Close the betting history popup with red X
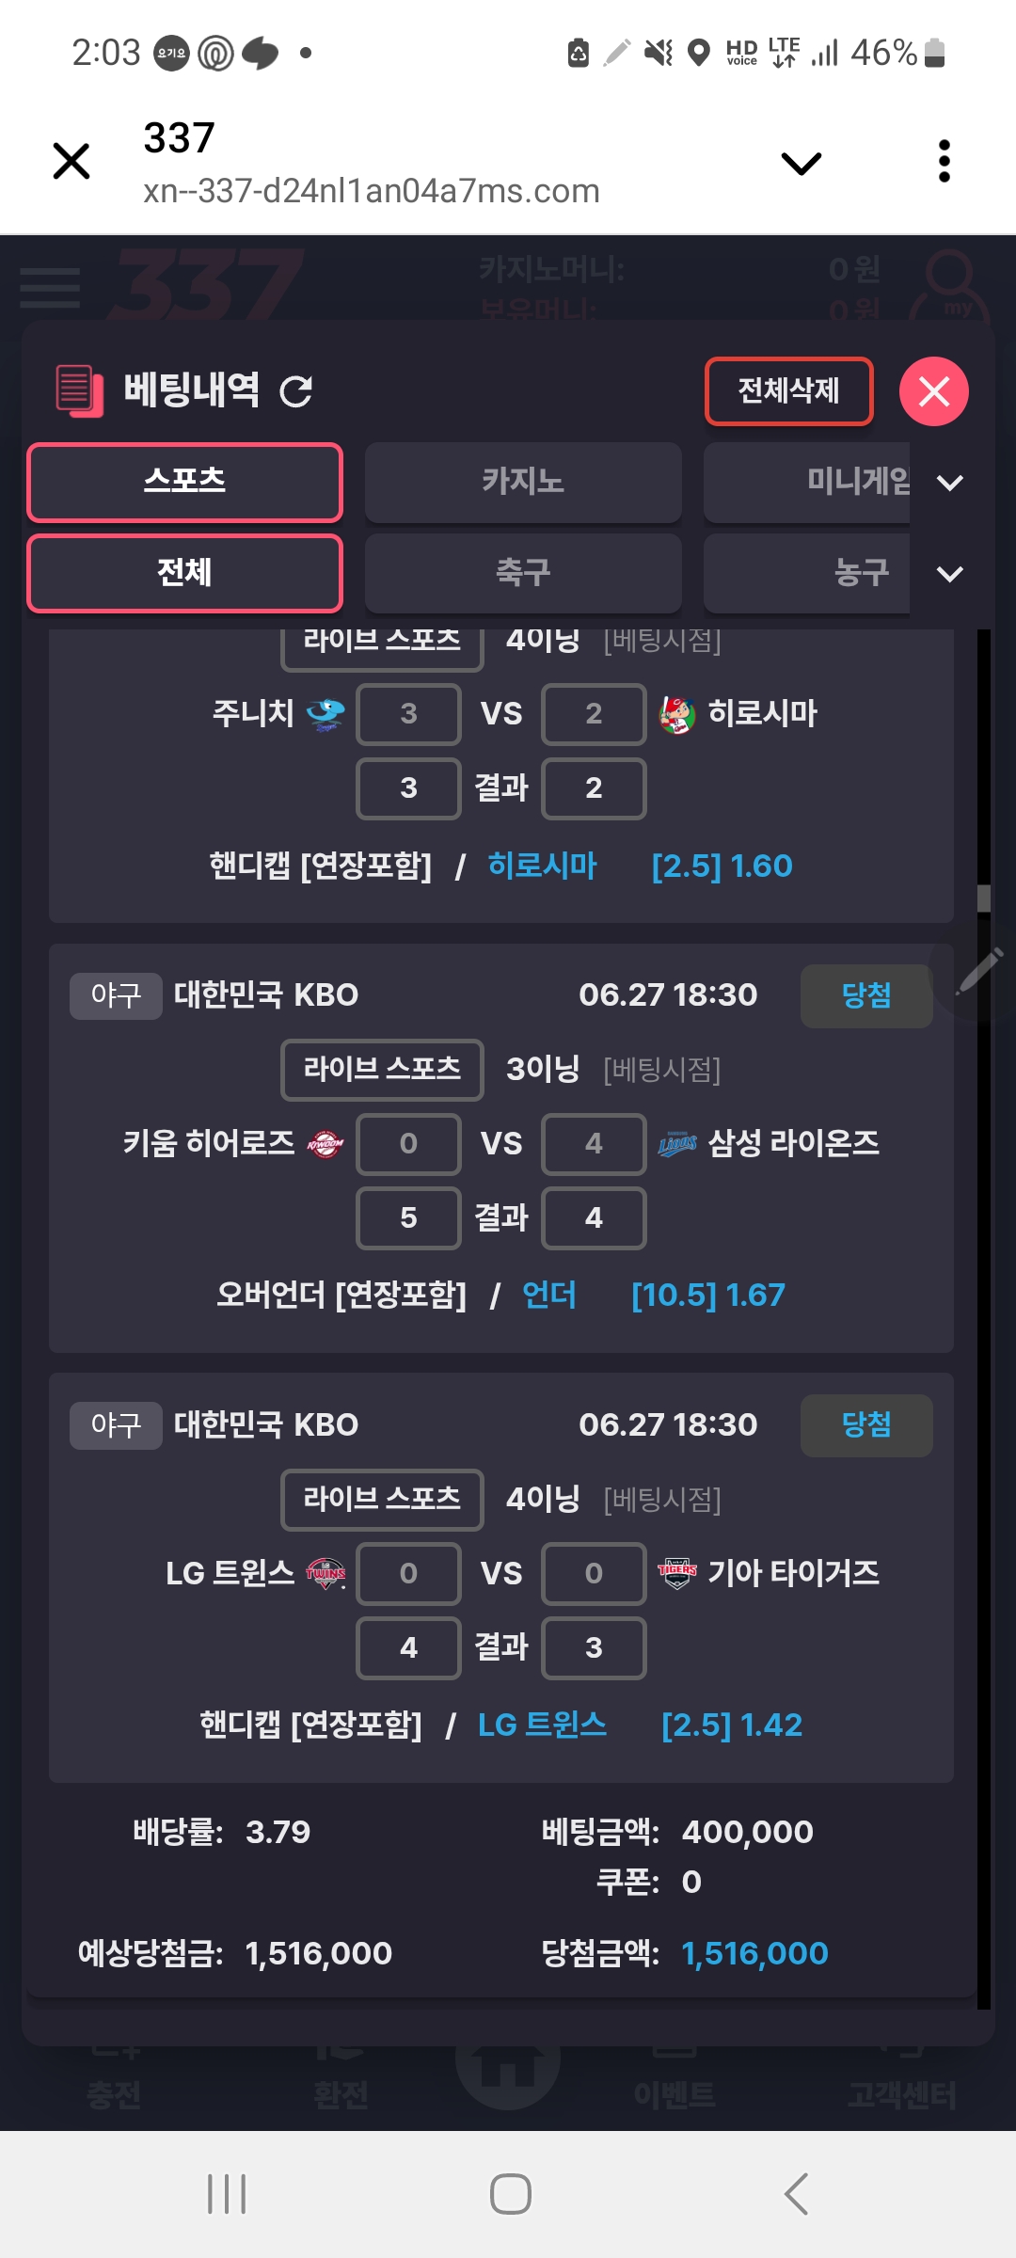Viewport: 1016px width, 2258px height. (x=933, y=391)
